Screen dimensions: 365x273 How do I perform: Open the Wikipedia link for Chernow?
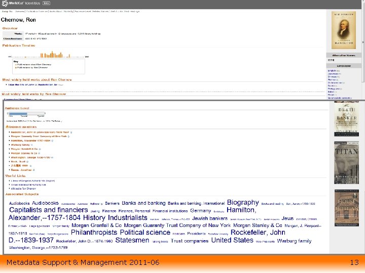[x=23, y=189]
